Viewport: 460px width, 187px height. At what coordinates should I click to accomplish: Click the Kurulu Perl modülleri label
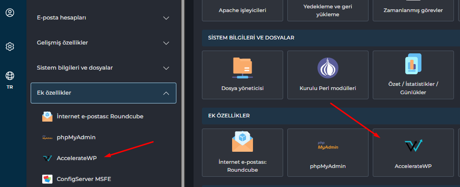tap(328, 88)
